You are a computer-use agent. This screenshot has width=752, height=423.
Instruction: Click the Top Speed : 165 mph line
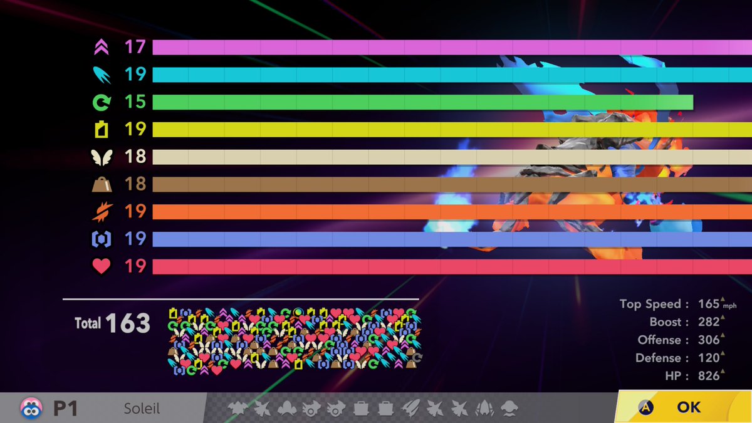click(679, 304)
